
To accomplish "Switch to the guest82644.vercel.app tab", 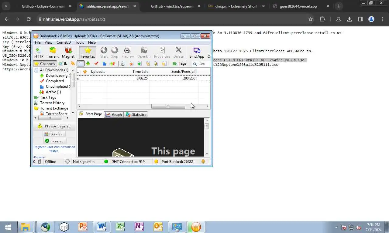I will (x=301, y=6).
